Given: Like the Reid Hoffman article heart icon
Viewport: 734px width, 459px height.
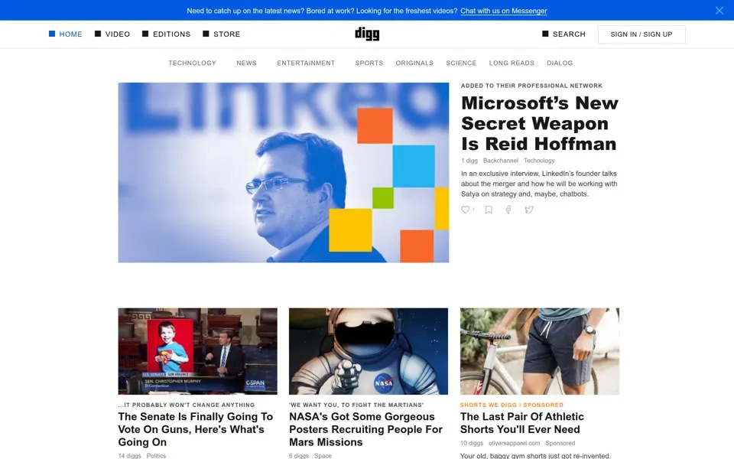Looking at the screenshot, I should [x=466, y=210].
